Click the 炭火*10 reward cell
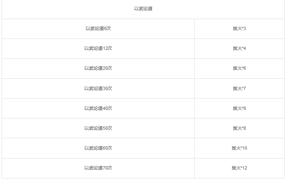This screenshot has width=287, height=180. (239, 148)
